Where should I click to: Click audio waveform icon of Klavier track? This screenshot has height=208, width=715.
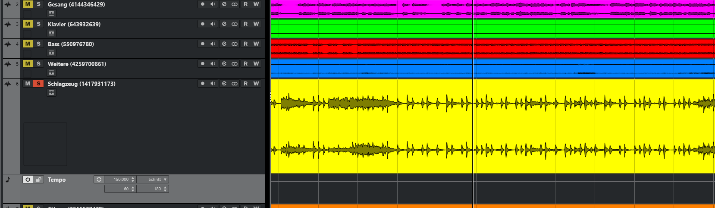(8, 24)
